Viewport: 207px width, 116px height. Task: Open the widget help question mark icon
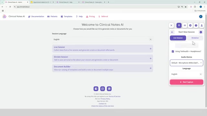point(196,25)
